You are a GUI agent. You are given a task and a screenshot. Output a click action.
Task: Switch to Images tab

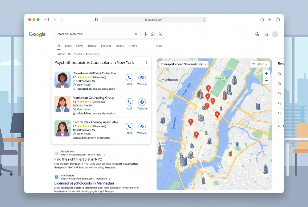[x=92, y=46]
